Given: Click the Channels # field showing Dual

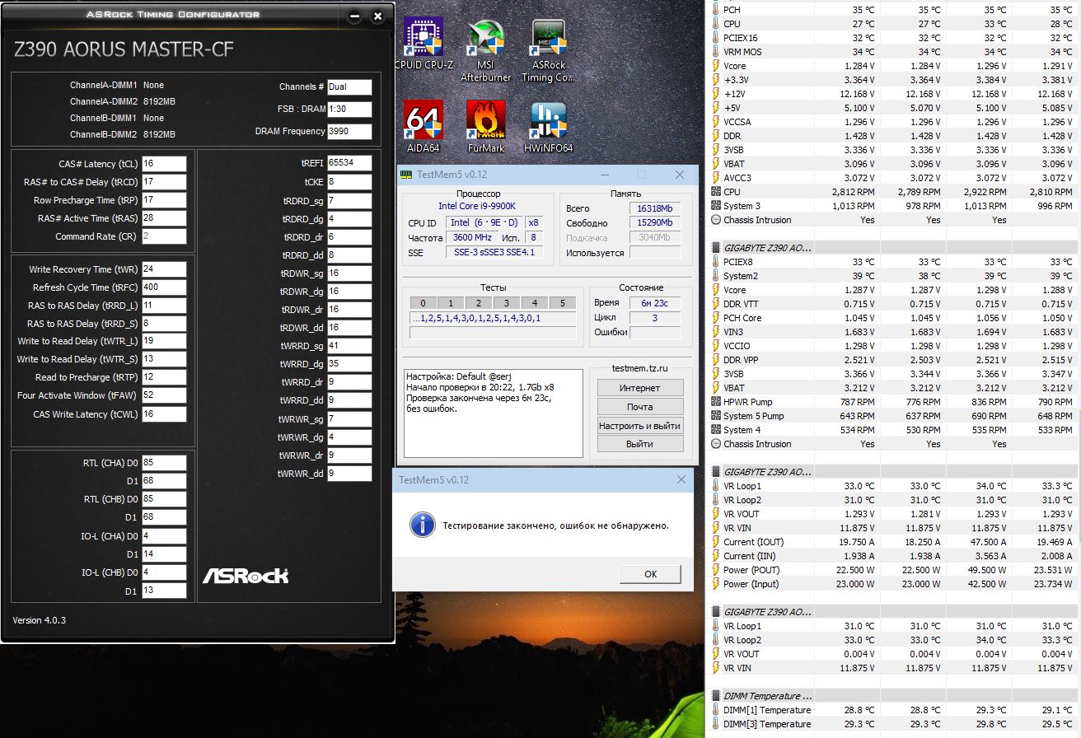Looking at the screenshot, I should 349,86.
